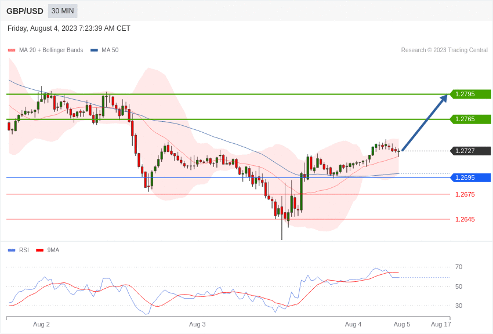Click the 9MA red legend swatch
Screen dimensions: 493x334
(40, 250)
